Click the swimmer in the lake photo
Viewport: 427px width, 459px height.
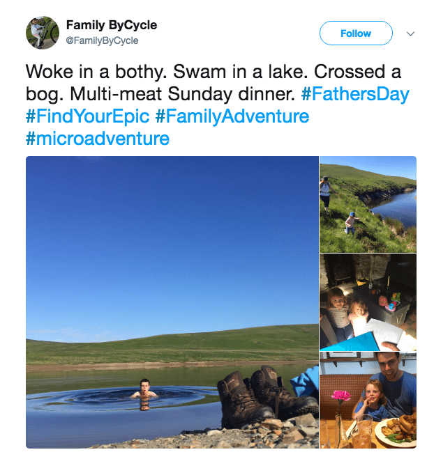[x=145, y=391]
